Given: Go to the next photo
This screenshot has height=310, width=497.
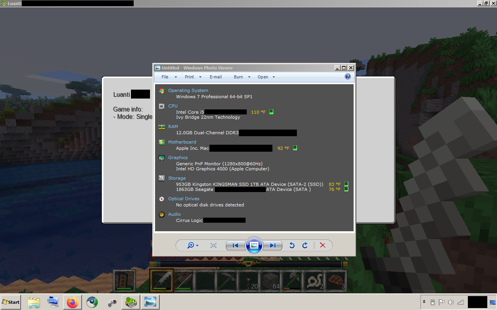Looking at the screenshot, I should pos(273,245).
